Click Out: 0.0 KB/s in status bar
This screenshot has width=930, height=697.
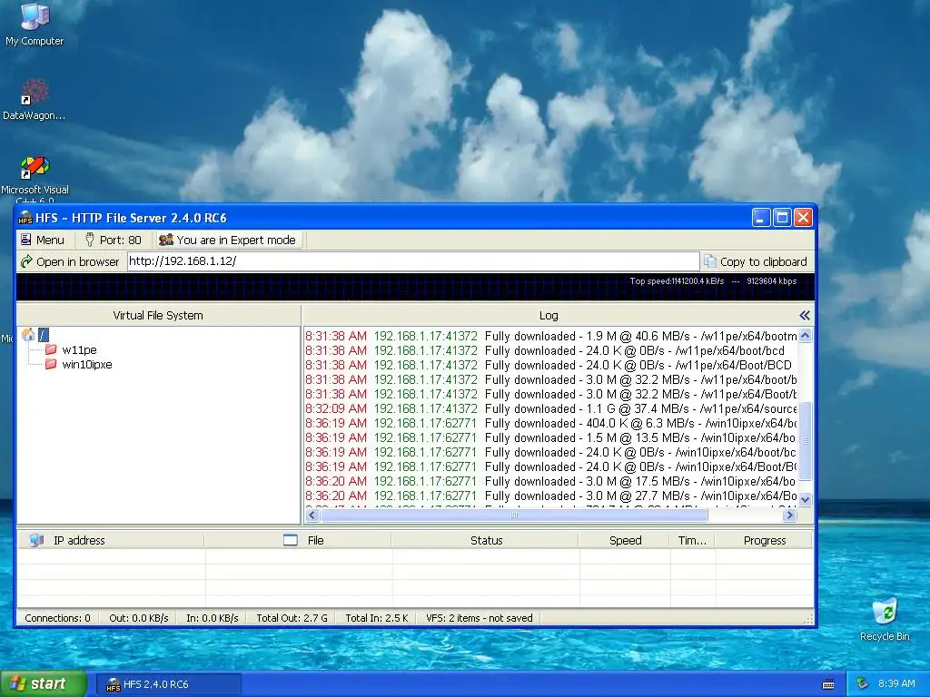pos(139,618)
